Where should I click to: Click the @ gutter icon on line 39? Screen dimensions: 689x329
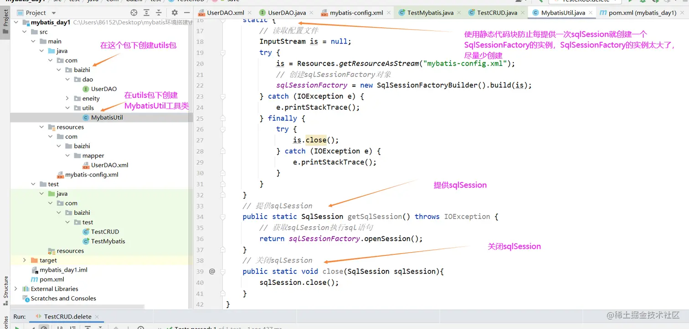coord(212,271)
